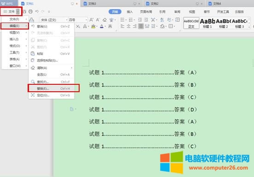Image resolution: width=254 pixels, height=177 pixels.
Task: Open the font size dropdown 四号
Action: pos(78,20)
